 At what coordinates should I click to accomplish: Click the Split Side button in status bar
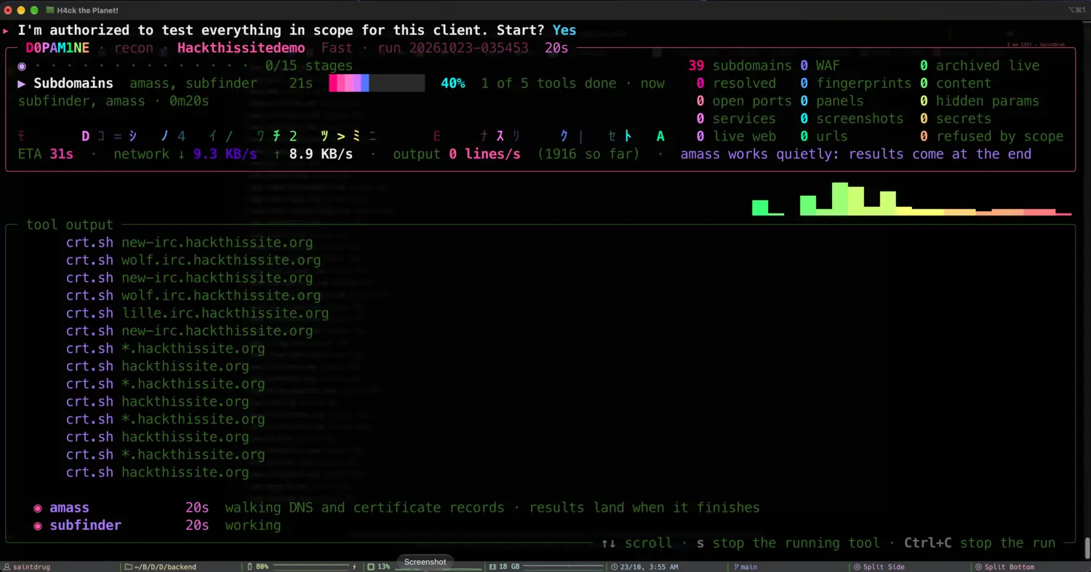(879, 566)
